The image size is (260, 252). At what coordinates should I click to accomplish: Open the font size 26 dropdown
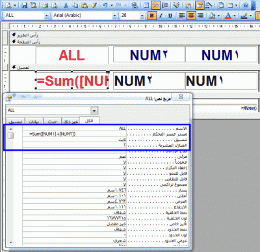pyautogui.click(x=142, y=16)
